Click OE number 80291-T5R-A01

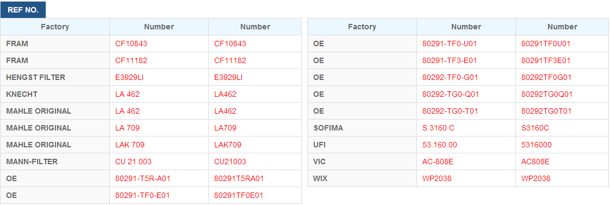[143, 178]
